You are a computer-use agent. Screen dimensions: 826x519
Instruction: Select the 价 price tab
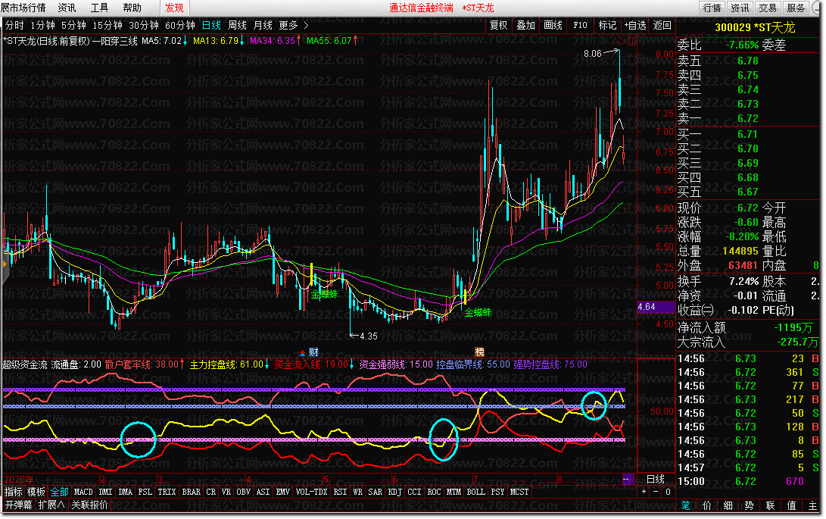[x=707, y=505]
